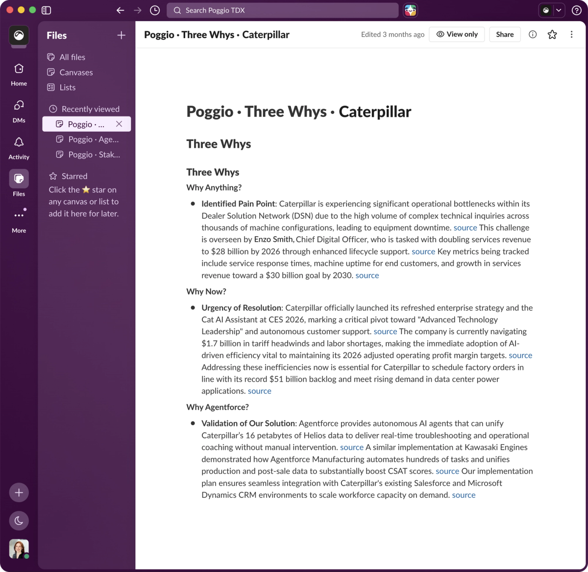Click the 'Why Now?' heading
Viewport: 588px width, 572px height.
pos(206,292)
